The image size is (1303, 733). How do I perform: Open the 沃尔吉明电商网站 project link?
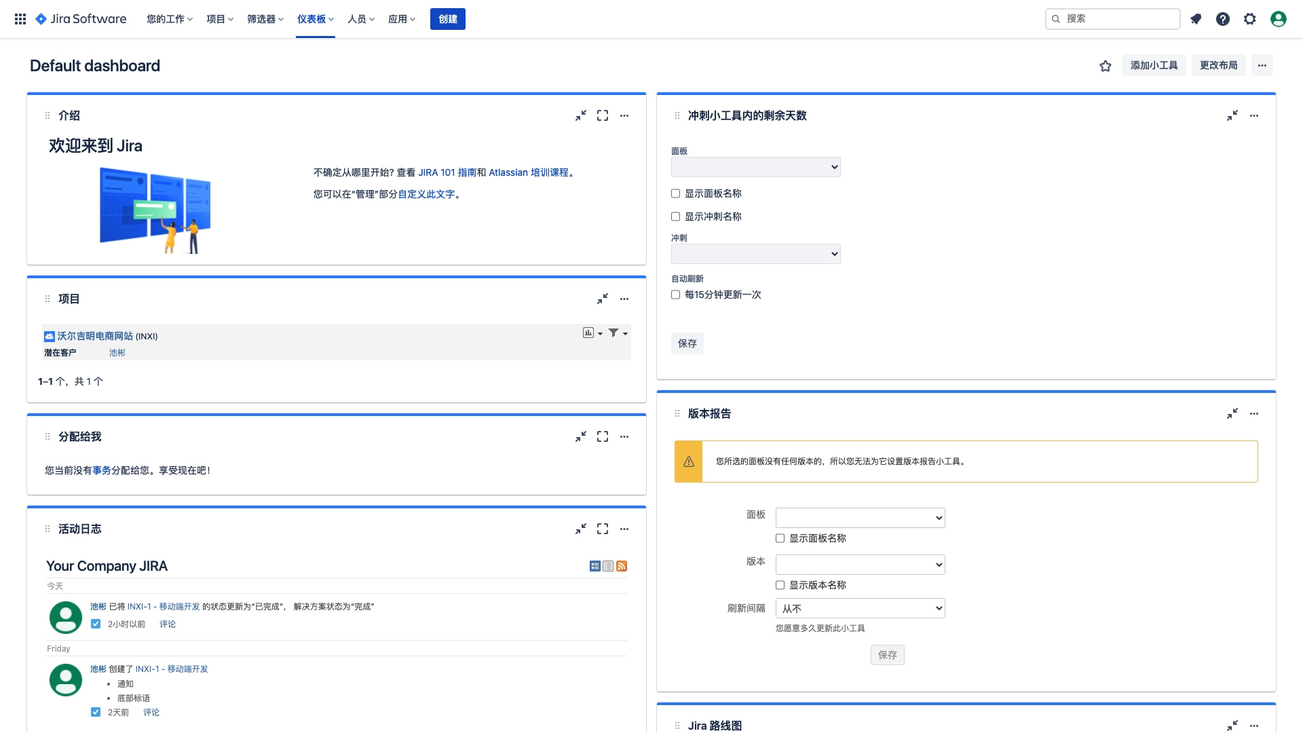coord(95,337)
